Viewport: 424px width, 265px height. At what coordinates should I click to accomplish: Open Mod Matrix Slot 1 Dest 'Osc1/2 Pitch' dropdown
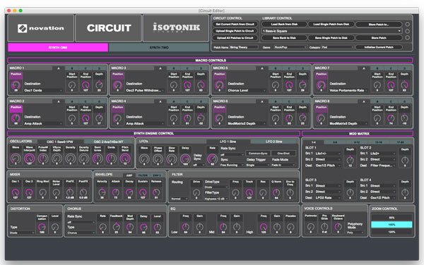pos(328,166)
